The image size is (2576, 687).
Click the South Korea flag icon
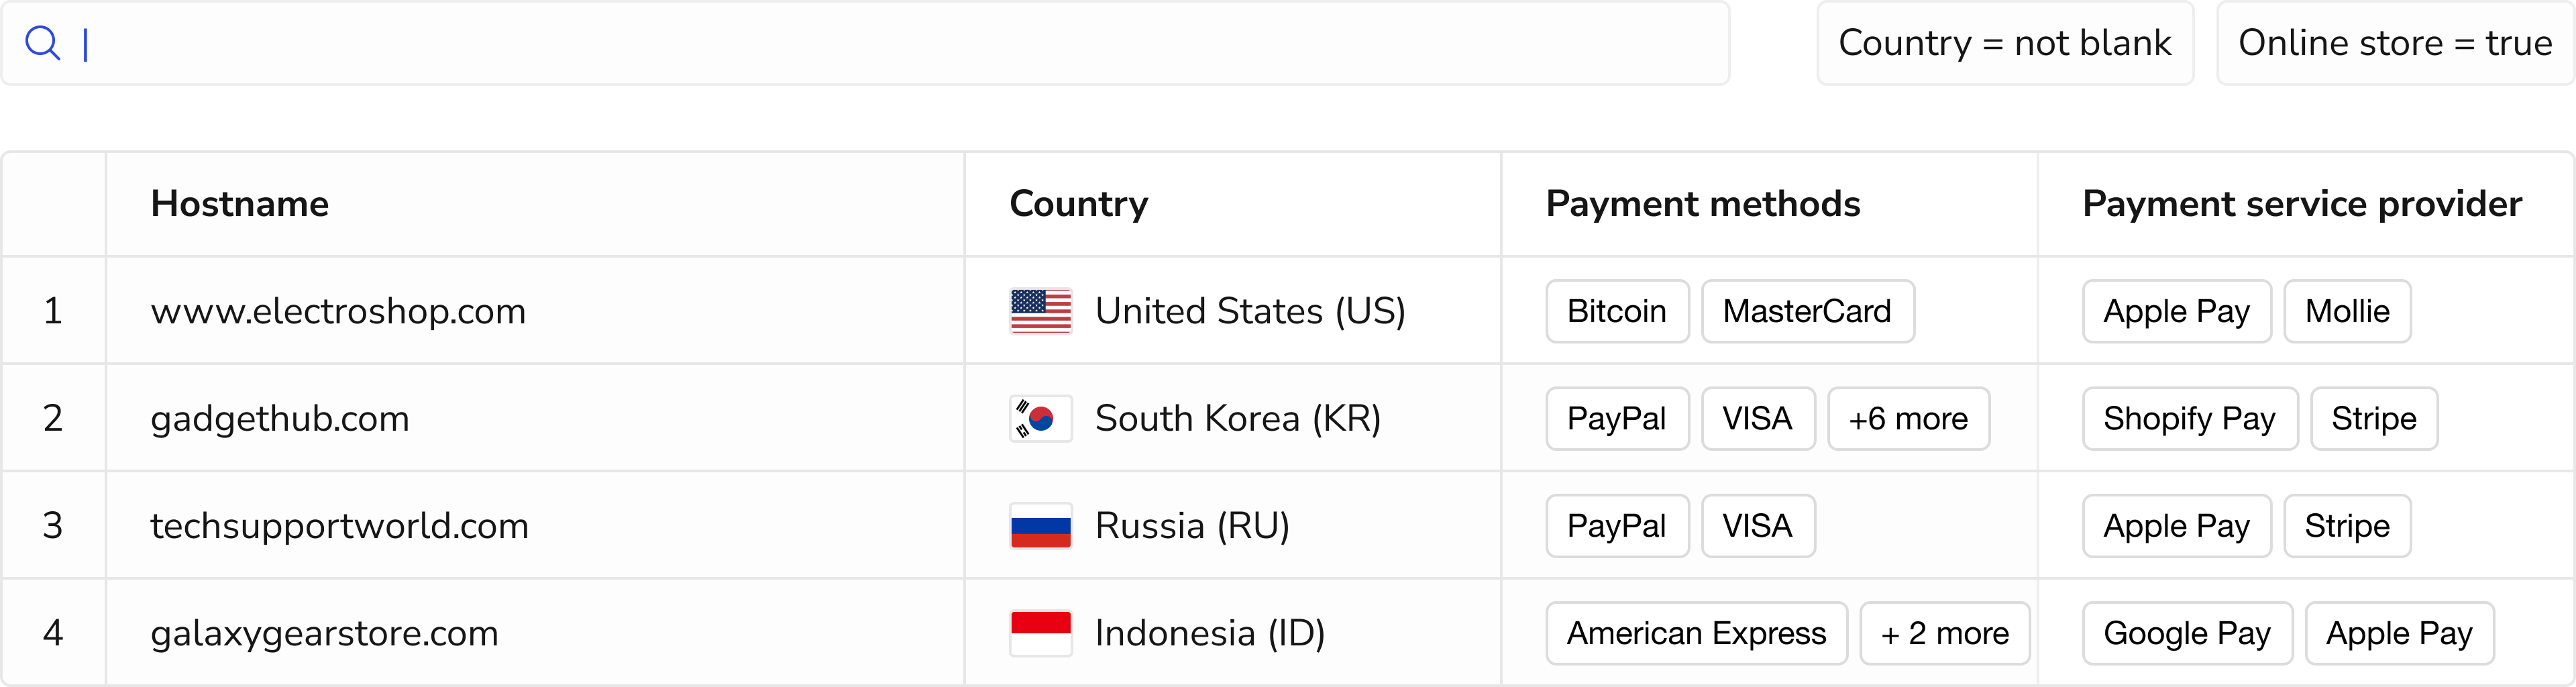tap(1040, 418)
